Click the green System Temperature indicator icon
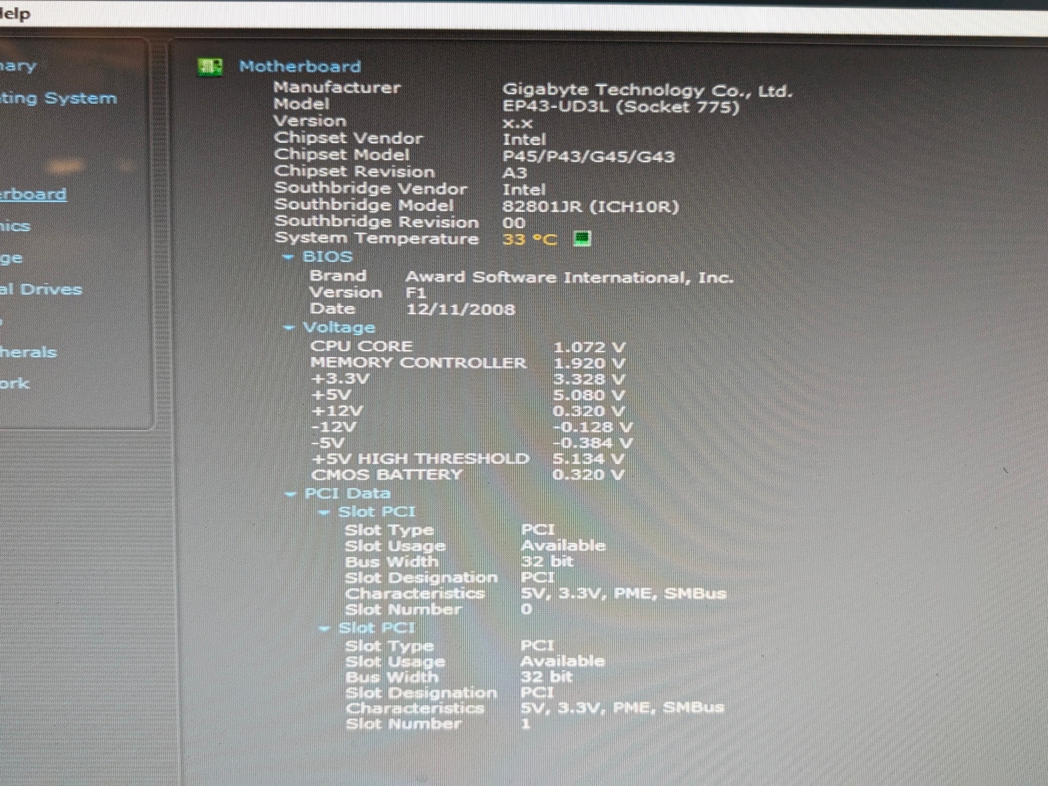The image size is (1048, 786). (582, 239)
